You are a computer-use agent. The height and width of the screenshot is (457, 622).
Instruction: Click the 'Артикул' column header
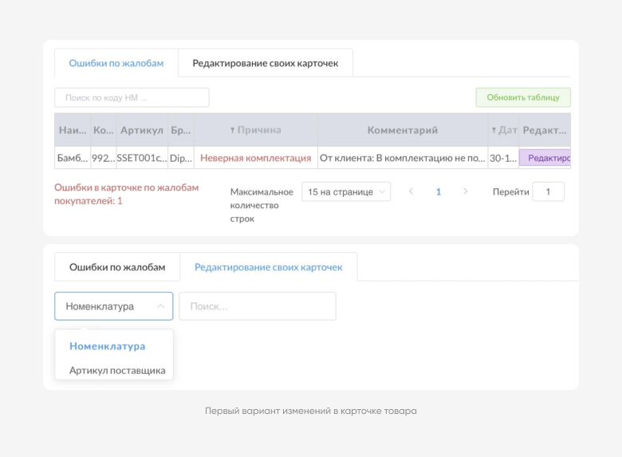click(x=142, y=130)
